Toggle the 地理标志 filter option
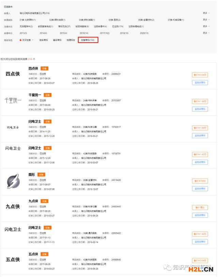This screenshot has height=277, width=218. (x=71, y=40)
